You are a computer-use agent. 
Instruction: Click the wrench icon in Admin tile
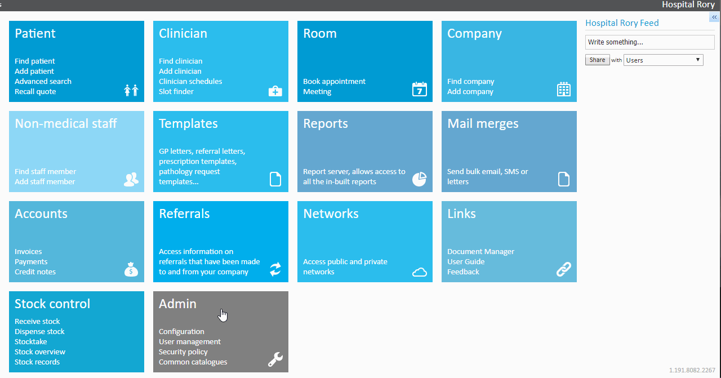tap(275, 359)
